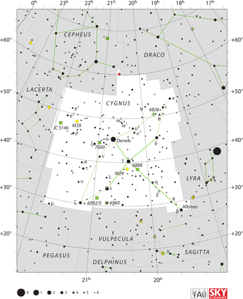The height and width of the screenshot is (299, 243).
Task: Click the pi1 star label
Action: point(76,108)
